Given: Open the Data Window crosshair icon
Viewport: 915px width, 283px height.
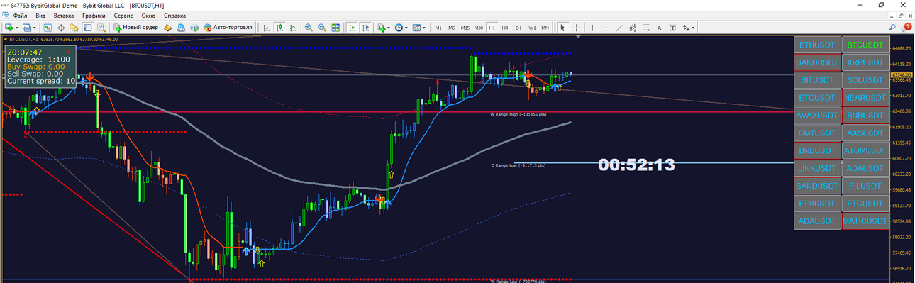Looking at the screenshot, I should [x=61, y=28].
